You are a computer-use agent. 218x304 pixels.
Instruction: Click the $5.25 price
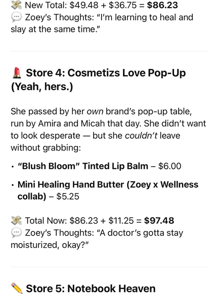tap(68, 197)
